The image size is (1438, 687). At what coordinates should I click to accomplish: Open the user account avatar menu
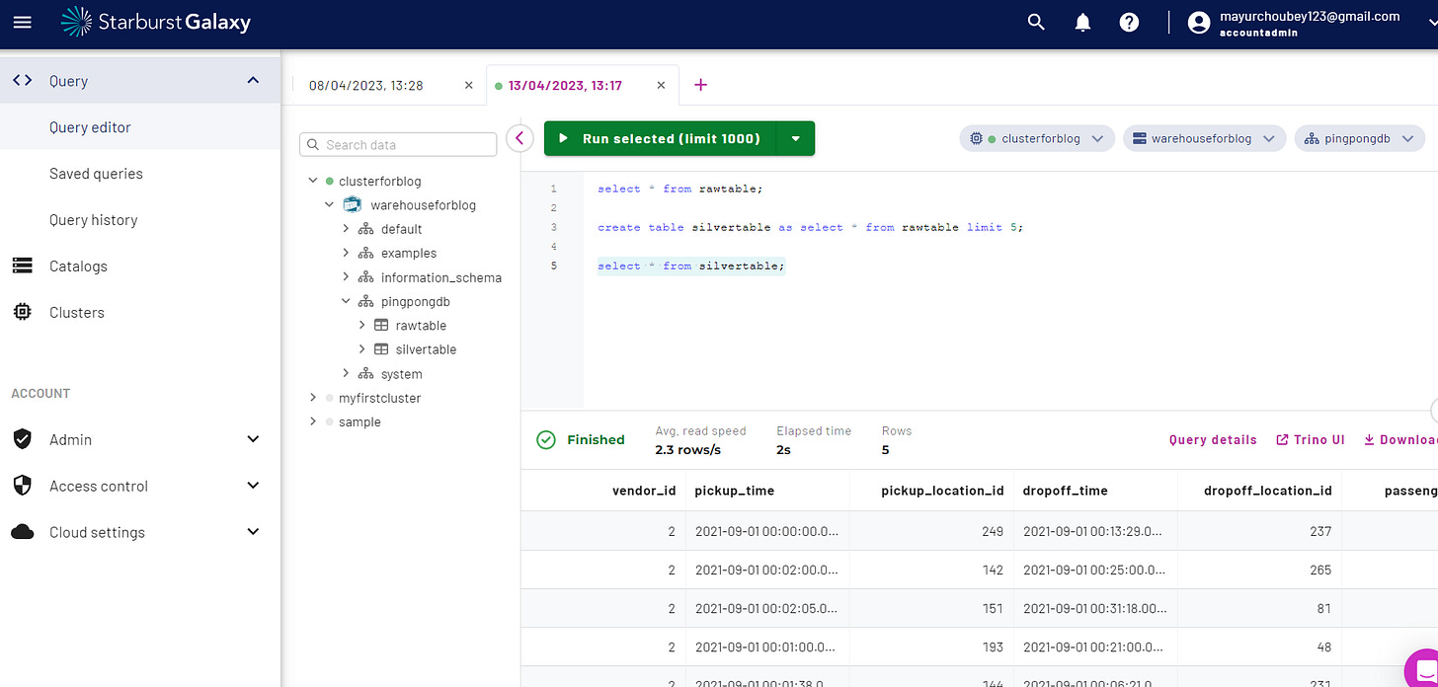point(1199,23)
